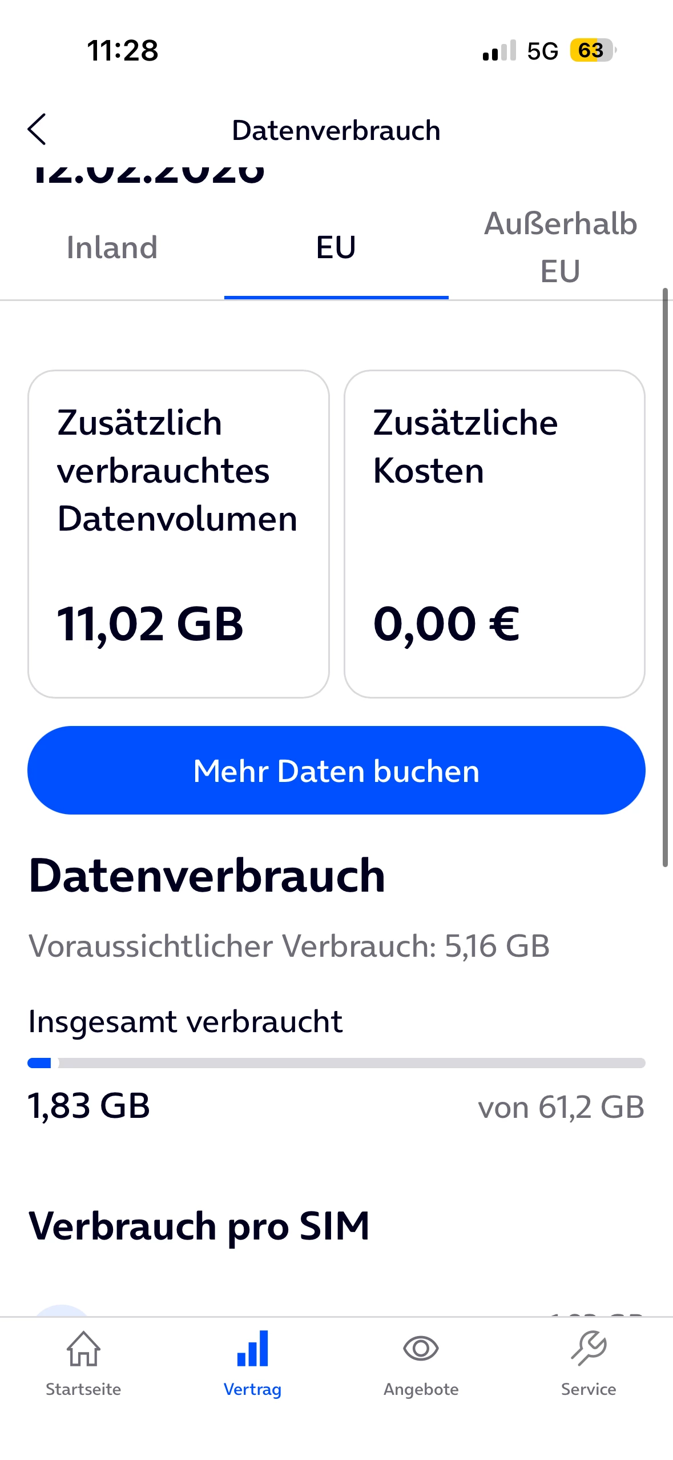Tap the 5G network indicator

(x=542, y=51)
